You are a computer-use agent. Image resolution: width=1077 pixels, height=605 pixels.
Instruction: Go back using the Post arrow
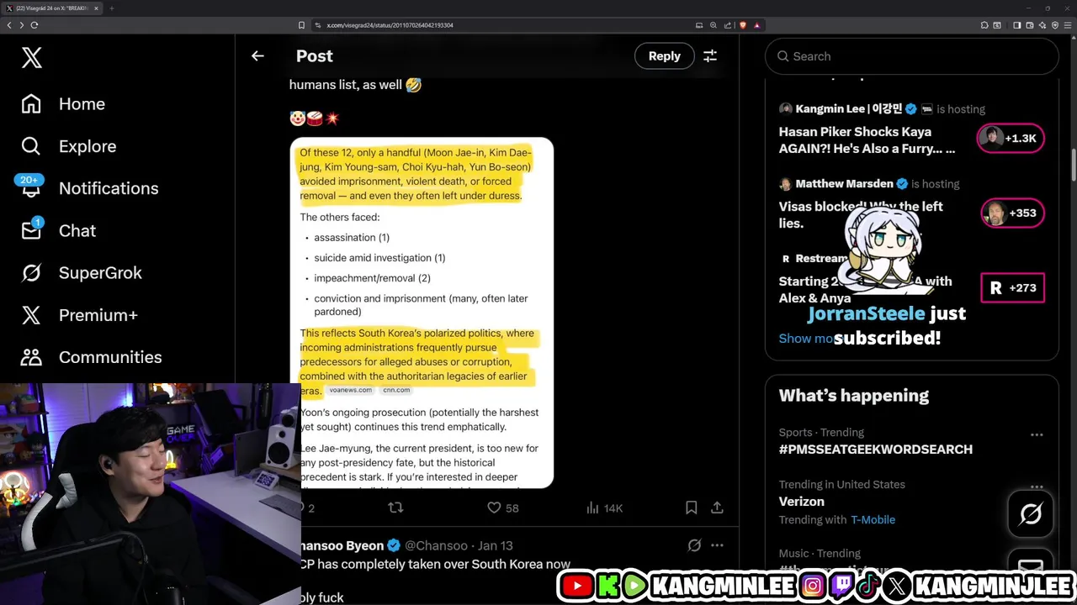click(257, 55)
